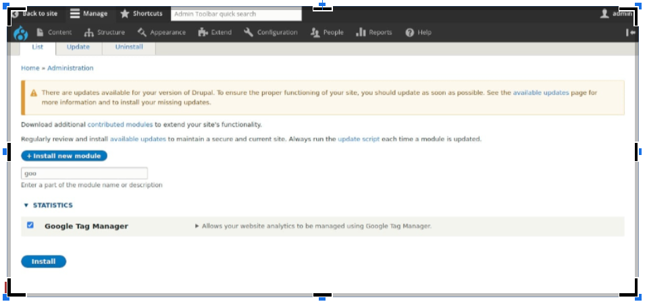Toggle toolbar orientation arrow icon

click(631, 32)
